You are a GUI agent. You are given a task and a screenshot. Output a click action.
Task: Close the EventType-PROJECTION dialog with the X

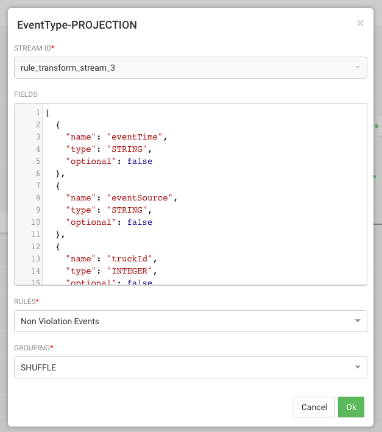360,23
